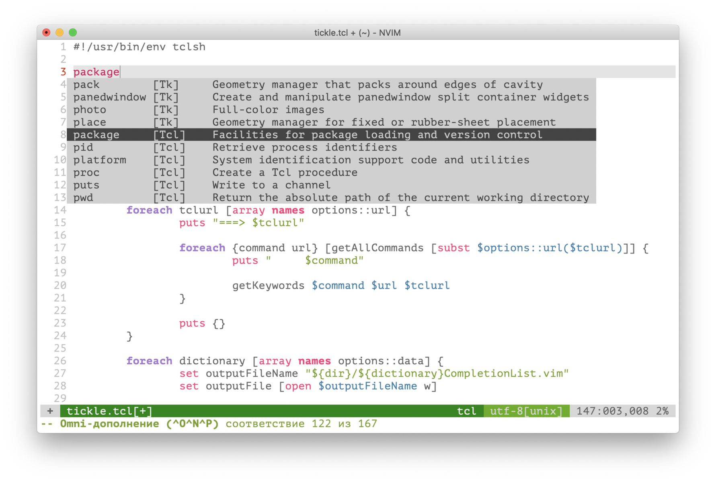Select 'place' completion entry
Image resolution: width=716 pixels, height=482 pixels.
331,122
